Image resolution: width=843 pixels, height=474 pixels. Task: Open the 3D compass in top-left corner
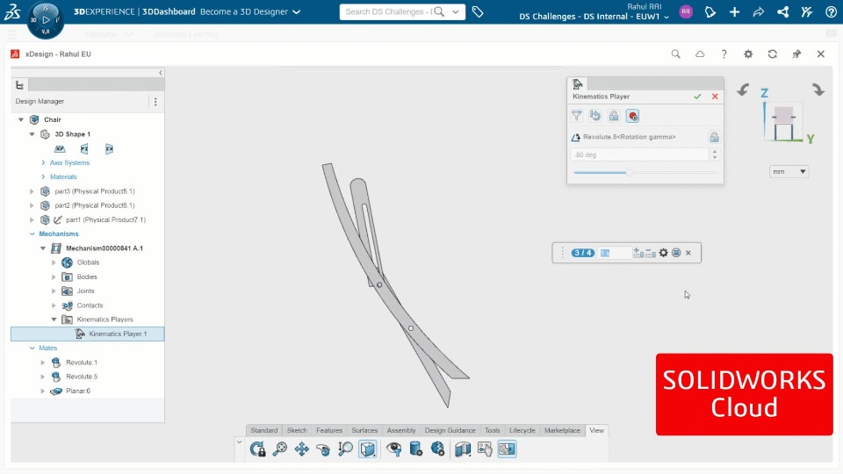pyautogui.click(x=45, y=20)
